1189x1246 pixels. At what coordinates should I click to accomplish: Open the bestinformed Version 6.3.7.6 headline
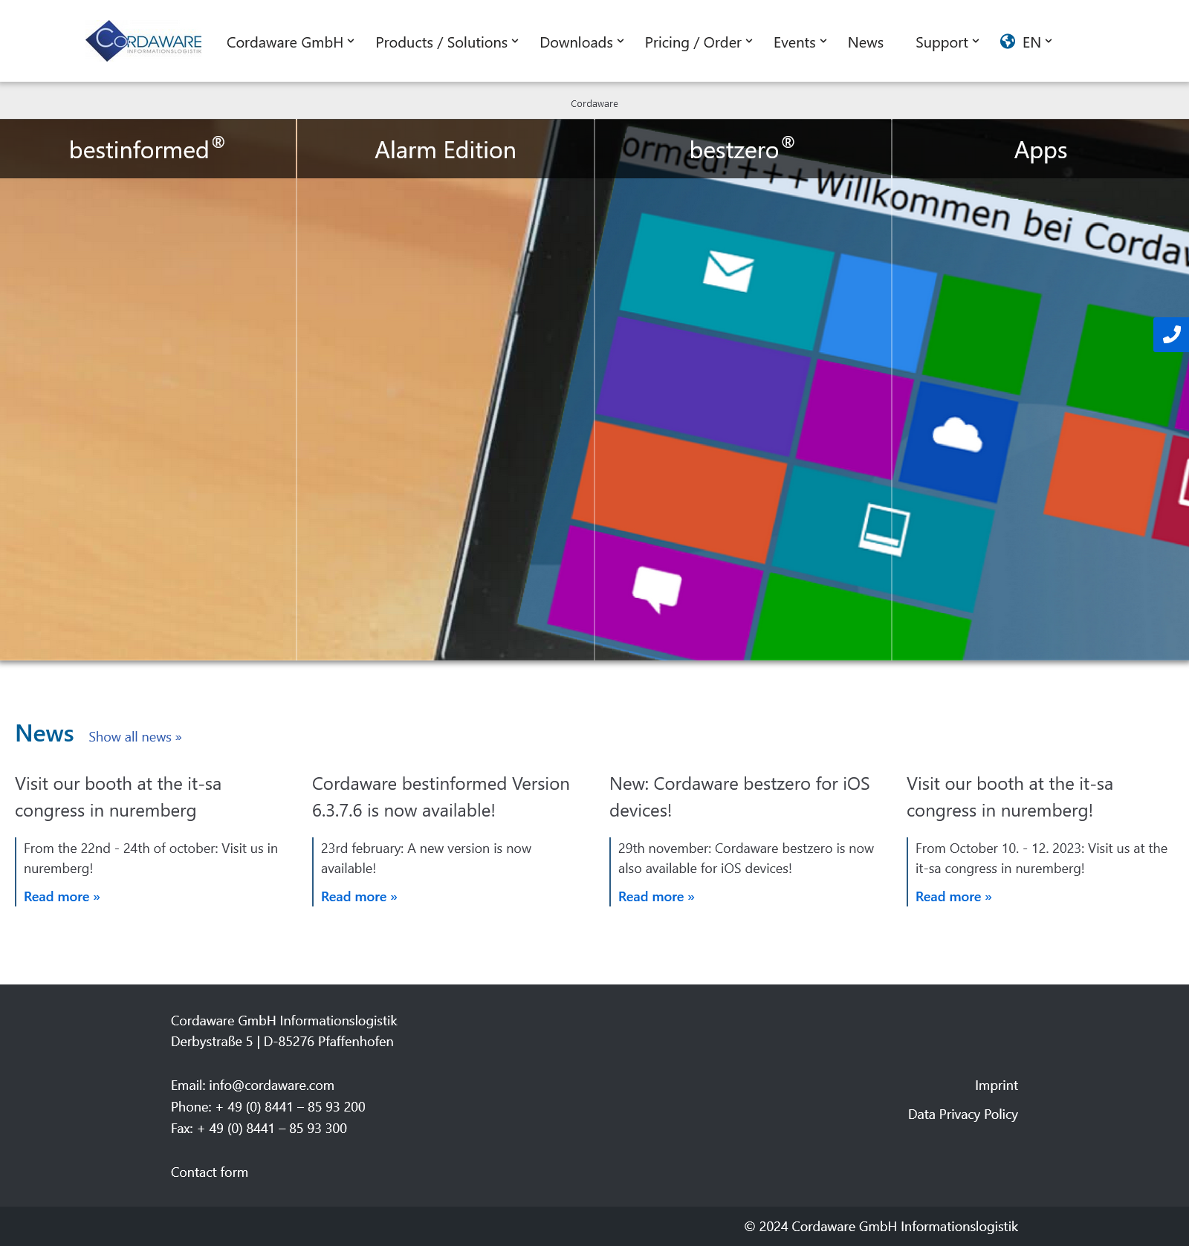441,797
